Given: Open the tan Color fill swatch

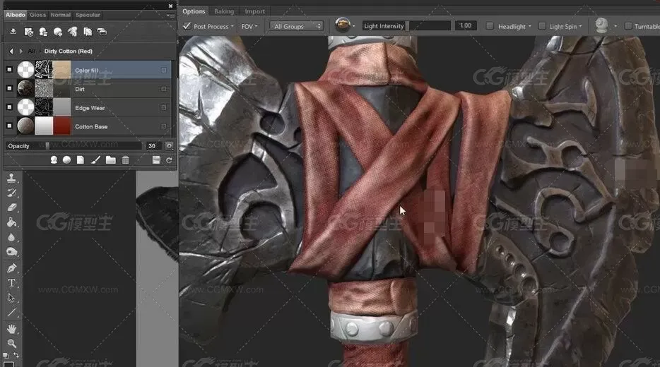Looking at the screenshot, I should 62,70.
